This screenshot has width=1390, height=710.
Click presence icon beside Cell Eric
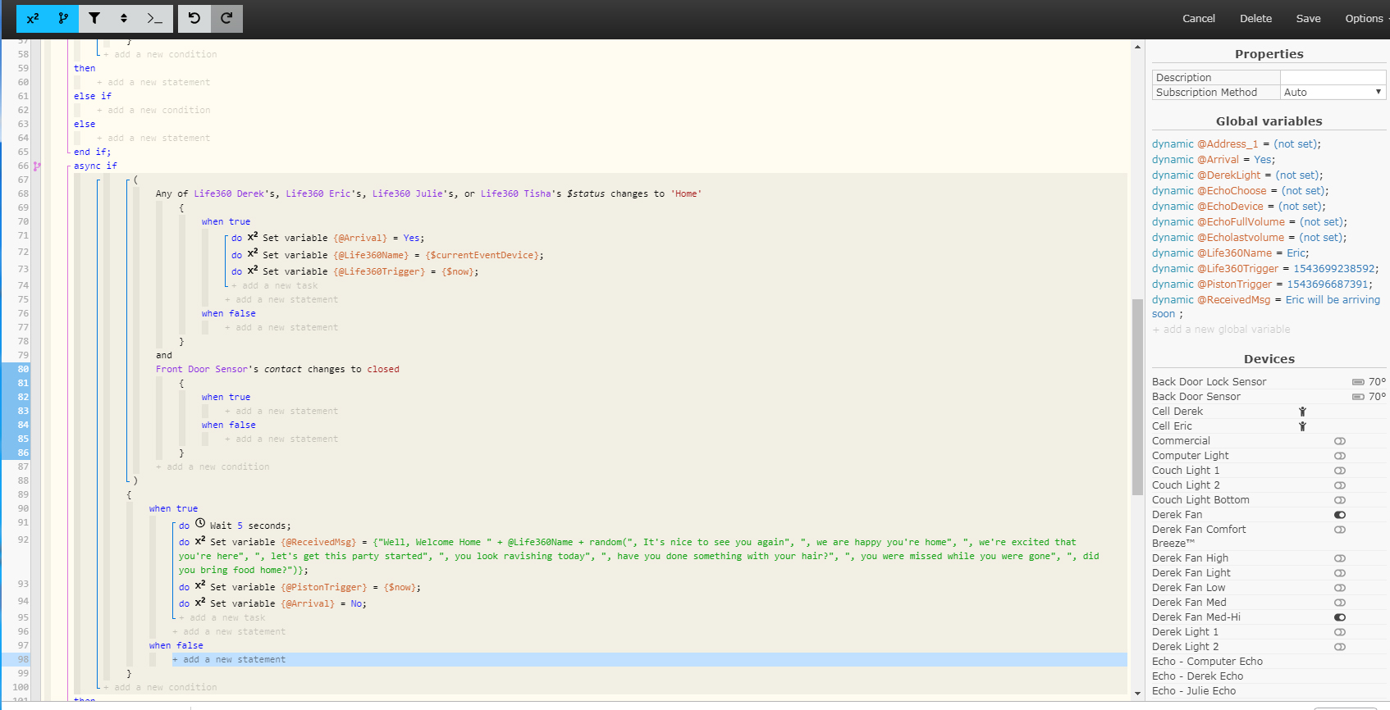tap(1302, 426)
